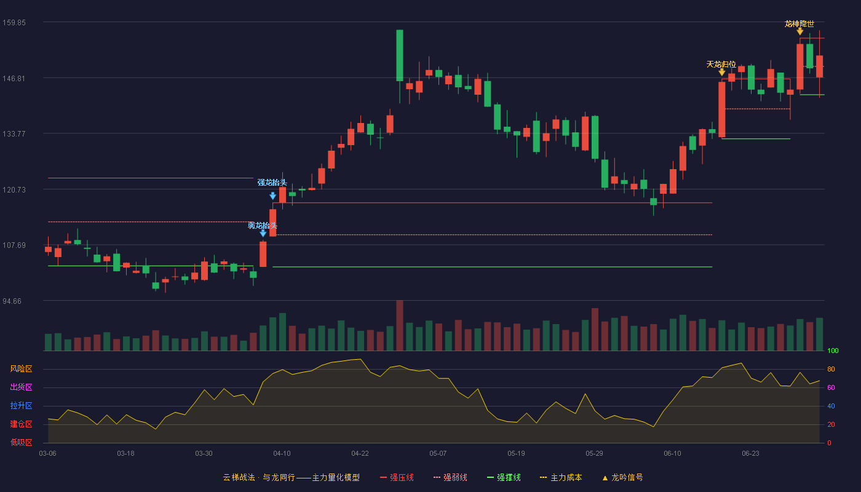Toggle the 主力成本 legend label
The width and height of the screenshot is (861, 492).
[x=566, y=477]
